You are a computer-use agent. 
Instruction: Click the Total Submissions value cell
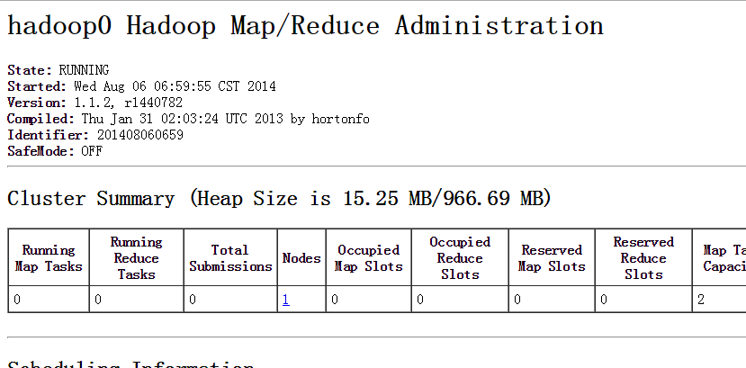click(229, 300)
